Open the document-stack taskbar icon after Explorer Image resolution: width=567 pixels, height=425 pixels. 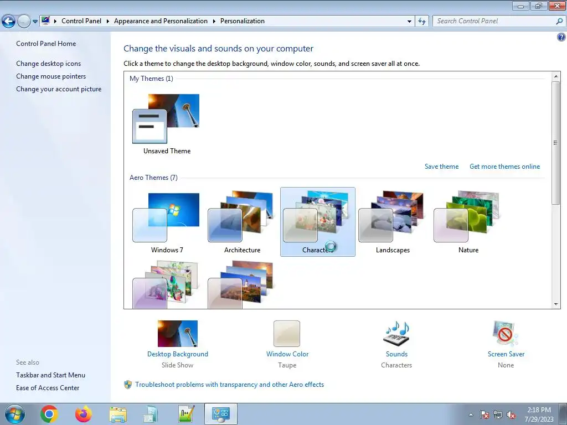(151, 414)
